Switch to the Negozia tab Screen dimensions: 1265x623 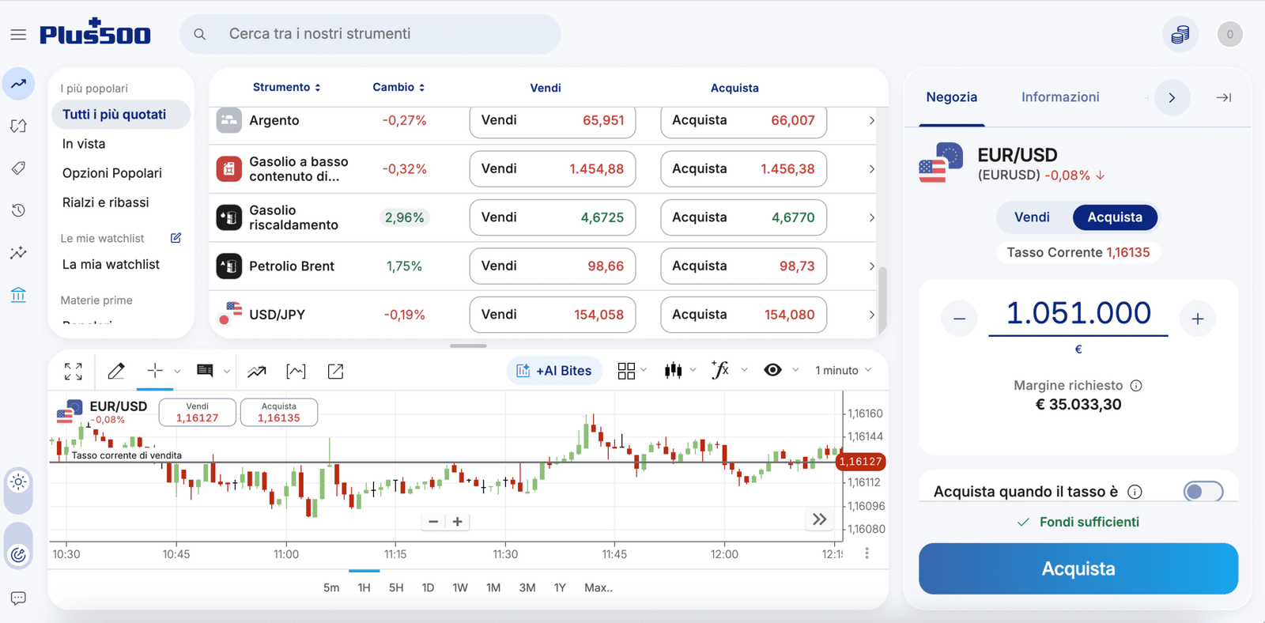[x=952, y=97]
